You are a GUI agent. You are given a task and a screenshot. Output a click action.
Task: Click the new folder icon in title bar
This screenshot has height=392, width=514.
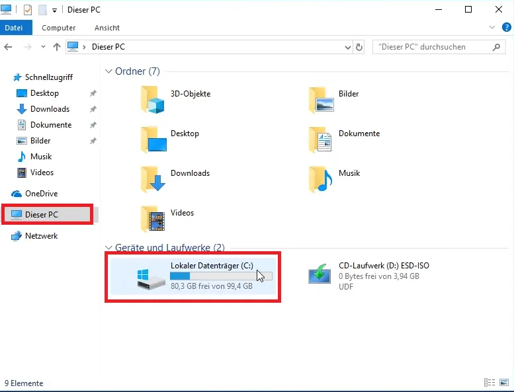42,10
